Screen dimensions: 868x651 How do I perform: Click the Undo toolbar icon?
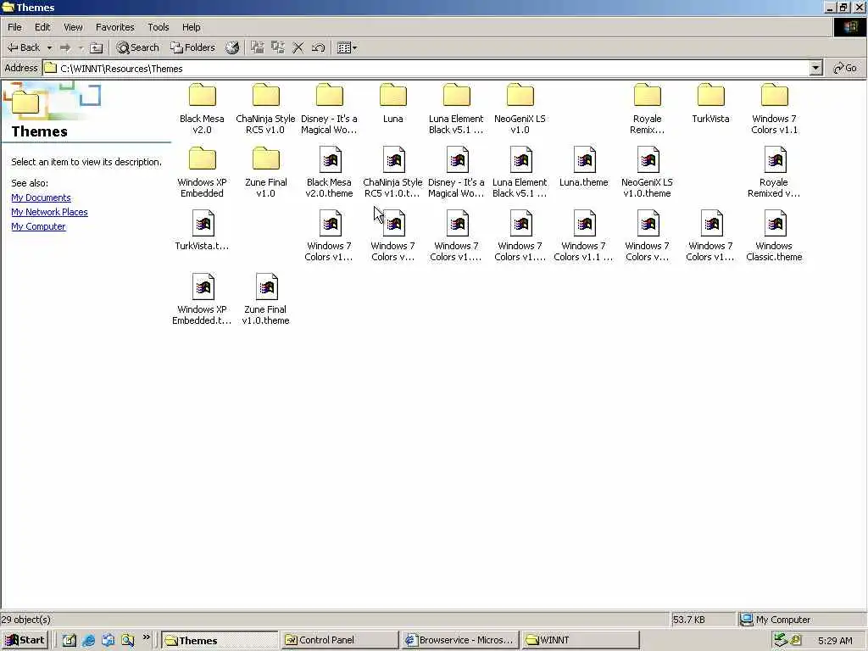(x=319, y=47)
